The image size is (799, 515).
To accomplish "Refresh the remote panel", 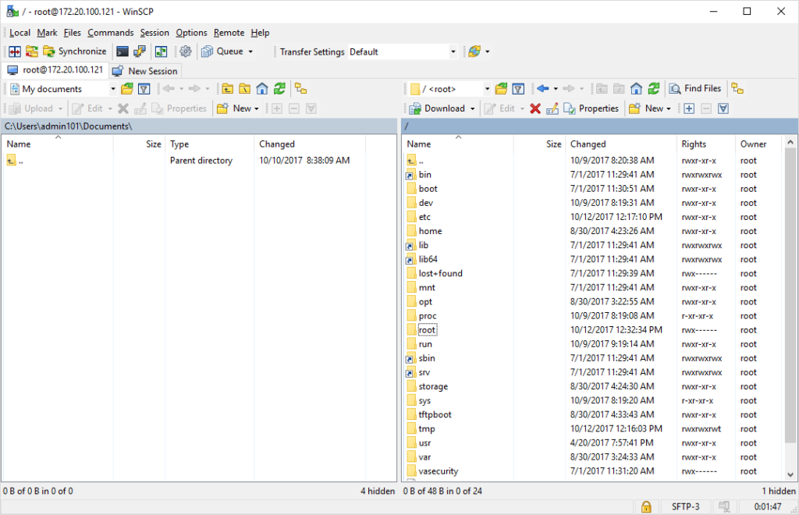I will click(x=654, y=89).
